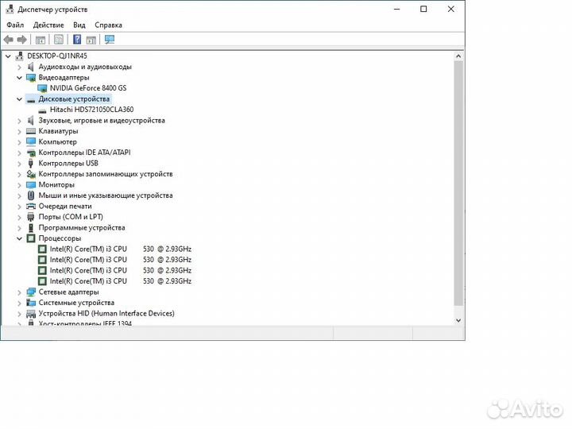Expand the Сетевые адаптеры category
The image size is (572, 429).
point(20,292)
